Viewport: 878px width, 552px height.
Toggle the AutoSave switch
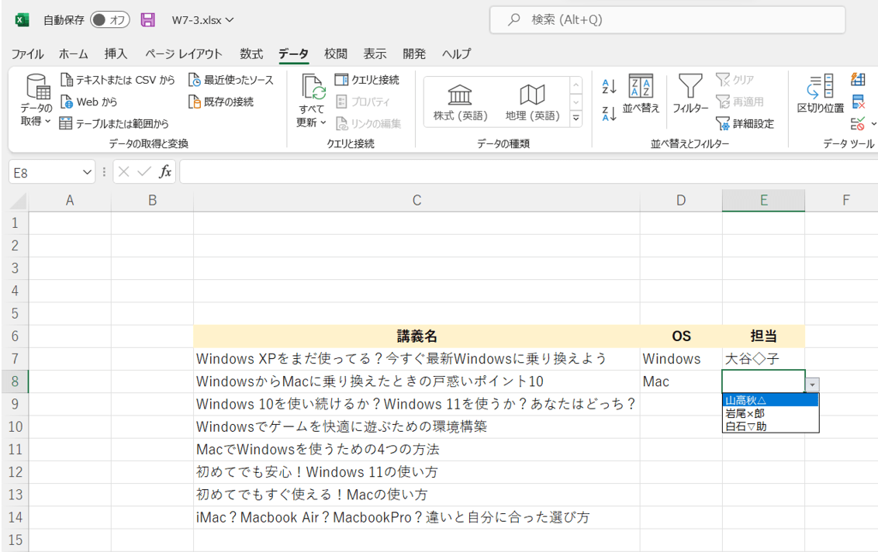point(110,20)
